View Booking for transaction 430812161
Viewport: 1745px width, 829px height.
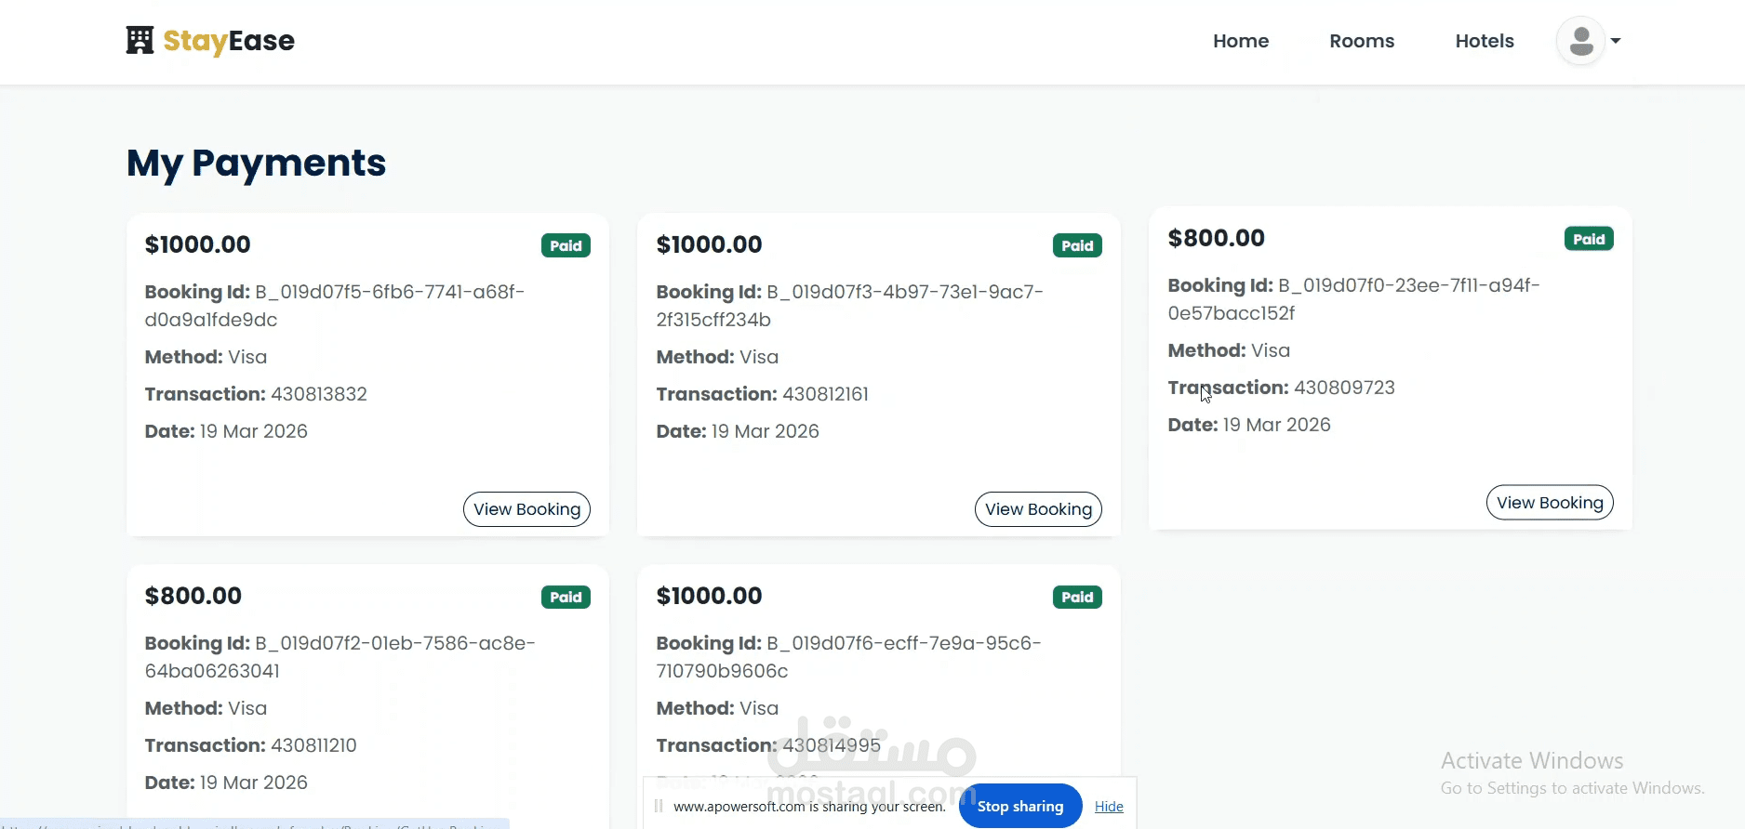point(1038,509)
